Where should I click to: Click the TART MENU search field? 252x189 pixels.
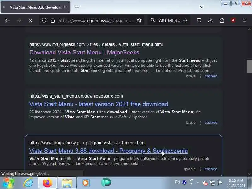169,20
